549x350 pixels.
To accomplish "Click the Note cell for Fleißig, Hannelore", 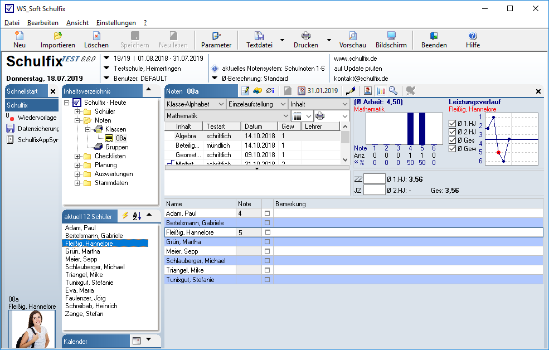I will tap(249, 232).
